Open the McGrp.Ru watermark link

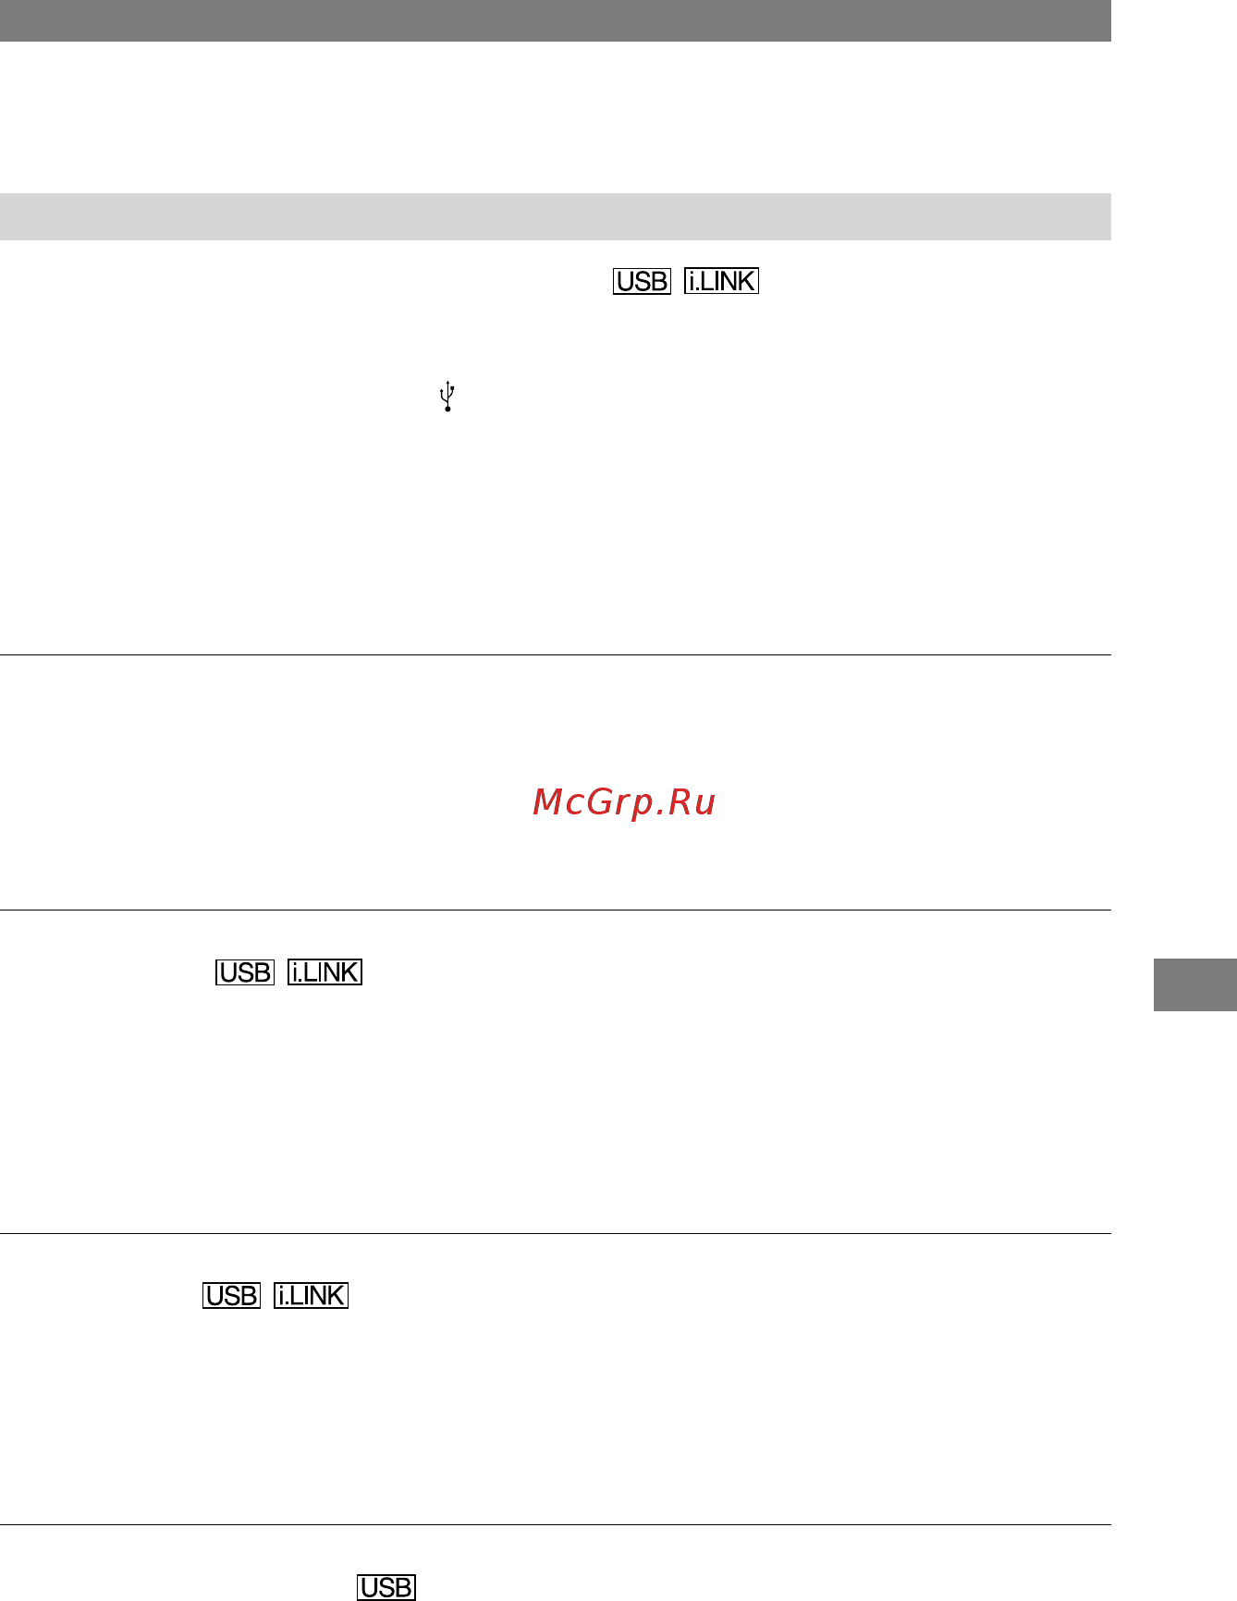coord(625,802)
